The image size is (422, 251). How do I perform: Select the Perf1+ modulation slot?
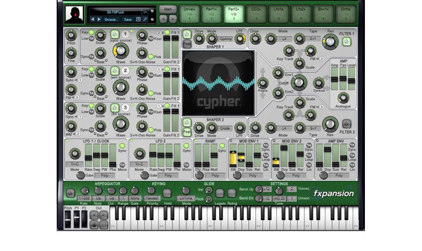point(211,14)
